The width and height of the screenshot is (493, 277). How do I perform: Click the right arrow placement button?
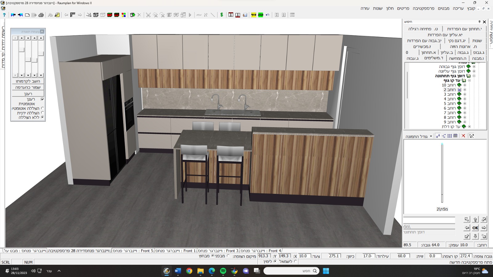(x=484, y=228)
